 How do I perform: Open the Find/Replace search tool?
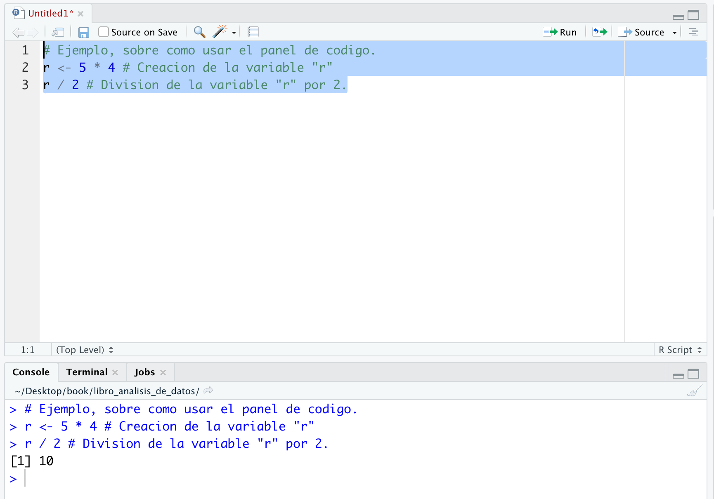click(x=199, y=32)
